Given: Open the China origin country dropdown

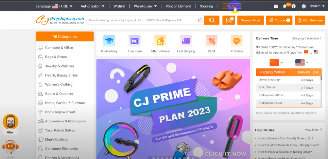Looking at the screenshot, I should coord(276,63).
